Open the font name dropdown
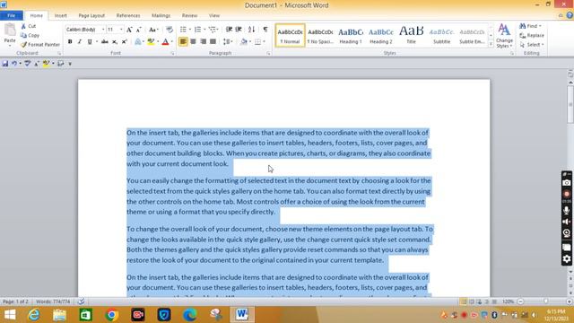574x323 pixels. [x=103, y=30]
